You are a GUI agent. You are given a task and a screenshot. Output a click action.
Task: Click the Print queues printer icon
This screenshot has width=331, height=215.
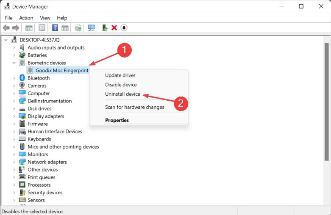(x=22, y=177)
